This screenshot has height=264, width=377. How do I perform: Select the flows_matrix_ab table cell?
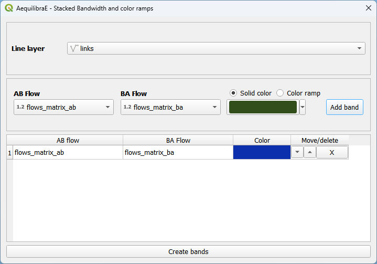(68, 153)
